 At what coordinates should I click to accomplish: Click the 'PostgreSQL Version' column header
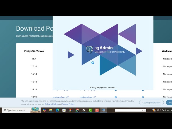34,51
